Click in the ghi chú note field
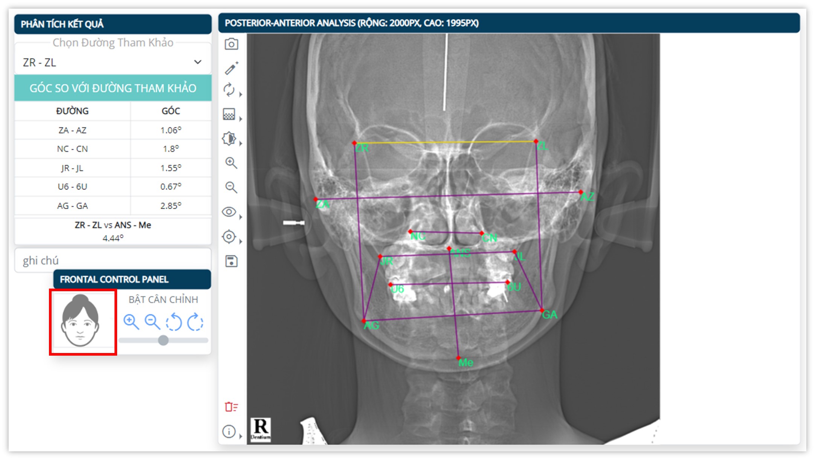Screen dimensions: 815x460 click(x=113, y=260)
